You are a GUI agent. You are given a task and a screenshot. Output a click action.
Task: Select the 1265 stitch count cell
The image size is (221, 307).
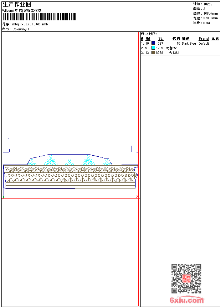(160, 48)
